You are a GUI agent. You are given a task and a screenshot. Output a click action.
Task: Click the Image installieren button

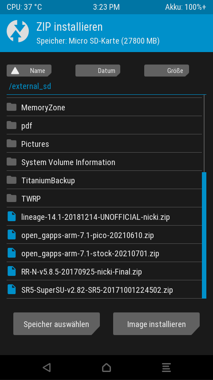[157, 324]
